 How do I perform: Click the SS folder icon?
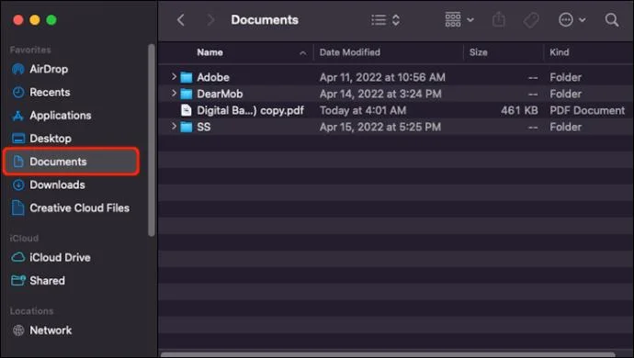186,127
